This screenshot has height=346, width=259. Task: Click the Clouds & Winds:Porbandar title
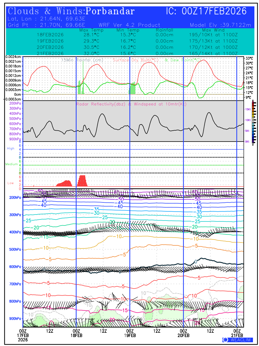coord(71,11)
